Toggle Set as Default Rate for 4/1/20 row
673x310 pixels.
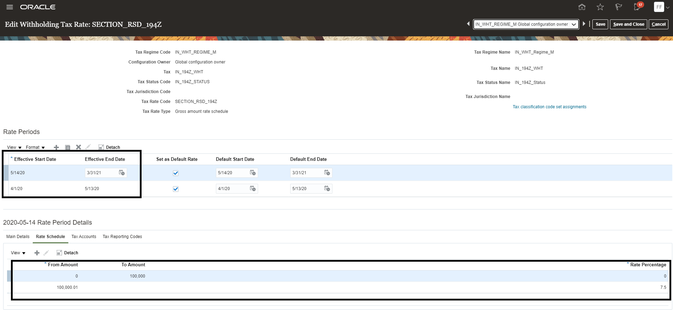click(x=176, y=189)
